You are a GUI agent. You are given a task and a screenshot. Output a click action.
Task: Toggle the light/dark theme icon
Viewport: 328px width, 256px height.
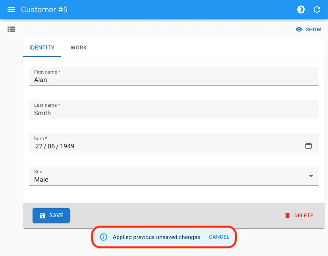(301, 9)
